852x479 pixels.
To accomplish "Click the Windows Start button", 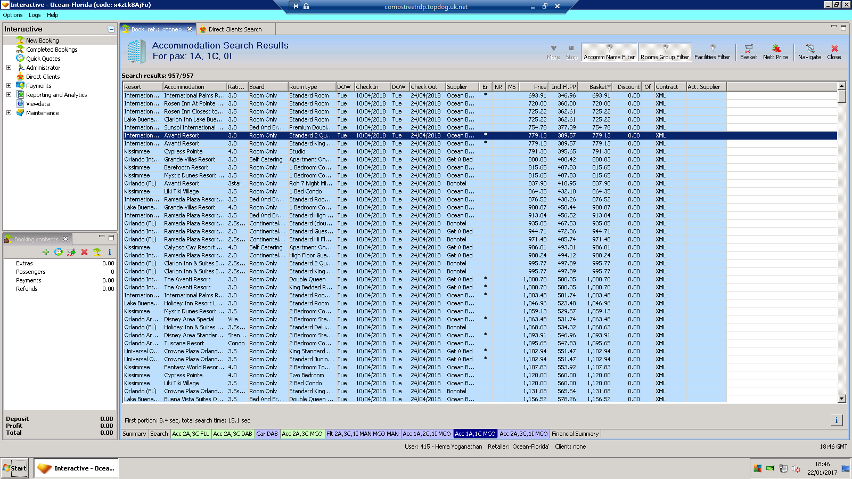I will [x=14, y=468].
